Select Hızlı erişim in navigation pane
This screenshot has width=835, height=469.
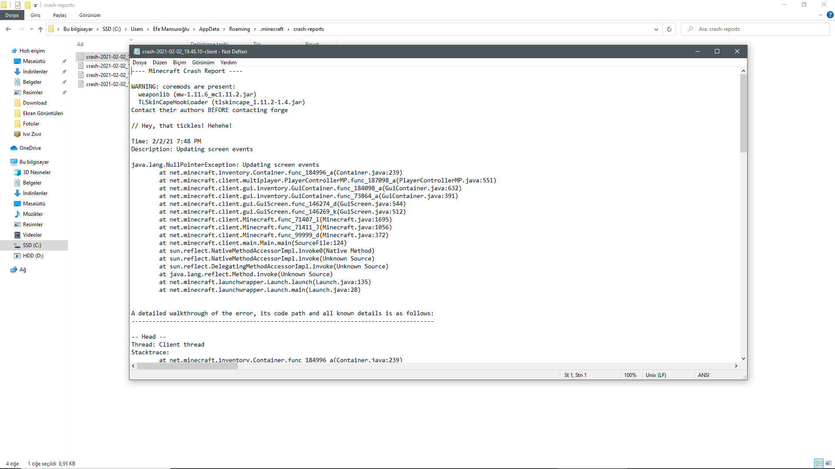point(32,51)
